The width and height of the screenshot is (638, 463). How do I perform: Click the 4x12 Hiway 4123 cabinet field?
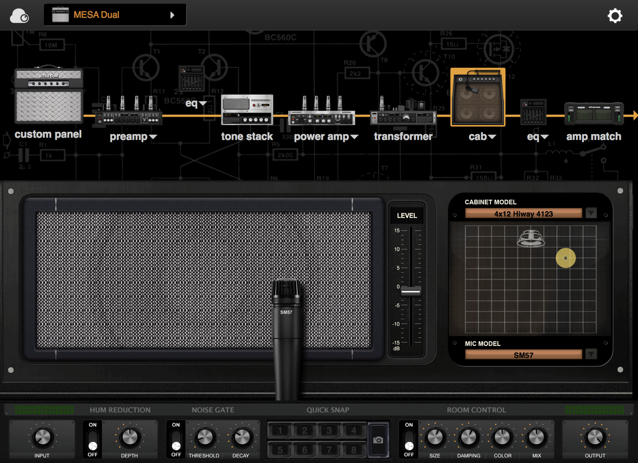[523, 213]
